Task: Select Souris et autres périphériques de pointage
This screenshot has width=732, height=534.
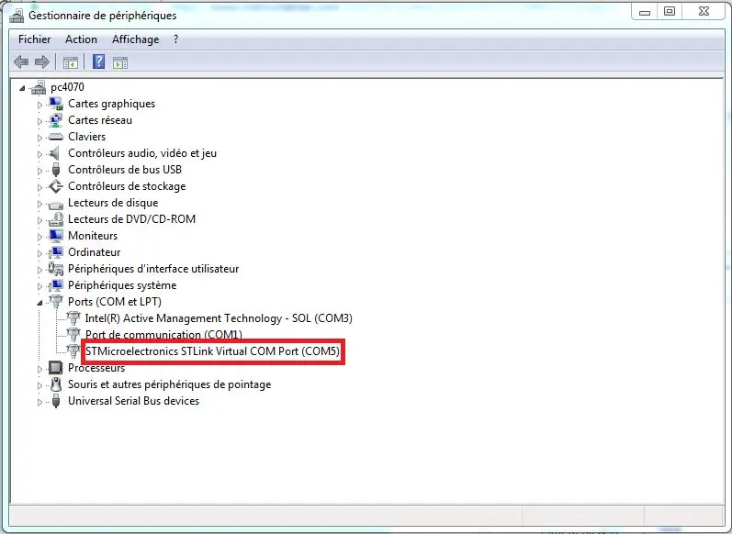Action: click(170, 384)
